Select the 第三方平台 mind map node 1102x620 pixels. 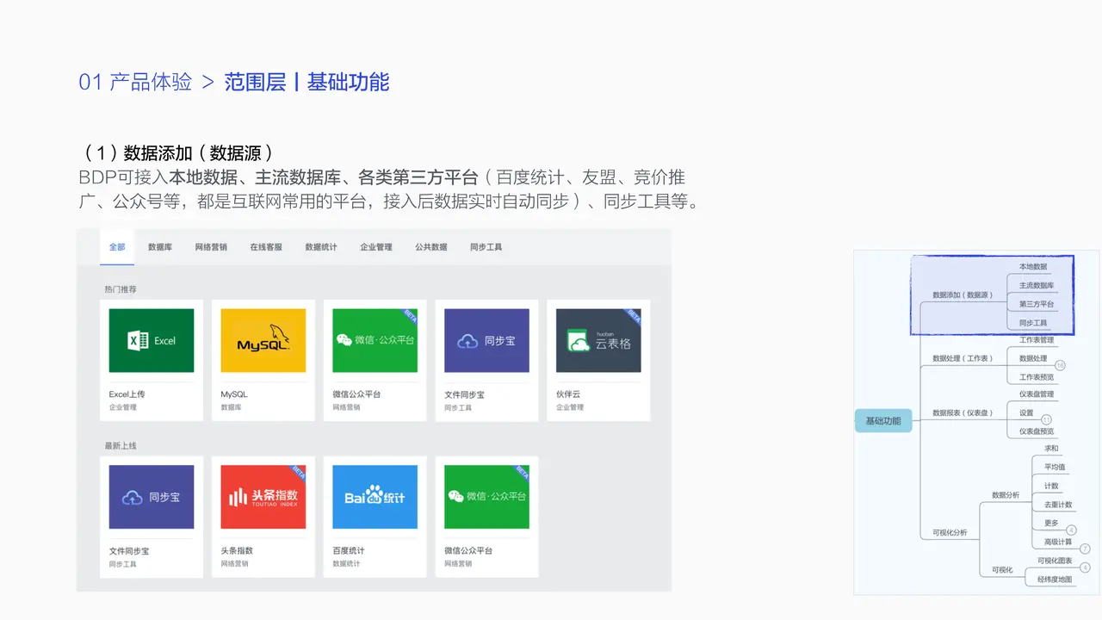(1037, 304)
